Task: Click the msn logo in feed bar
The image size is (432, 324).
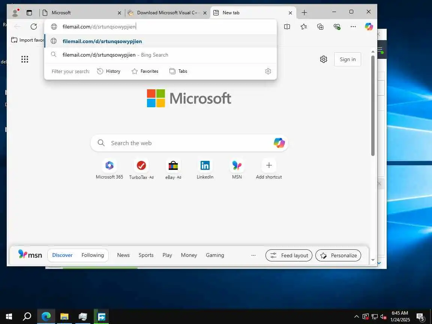Action: (30, 255)
